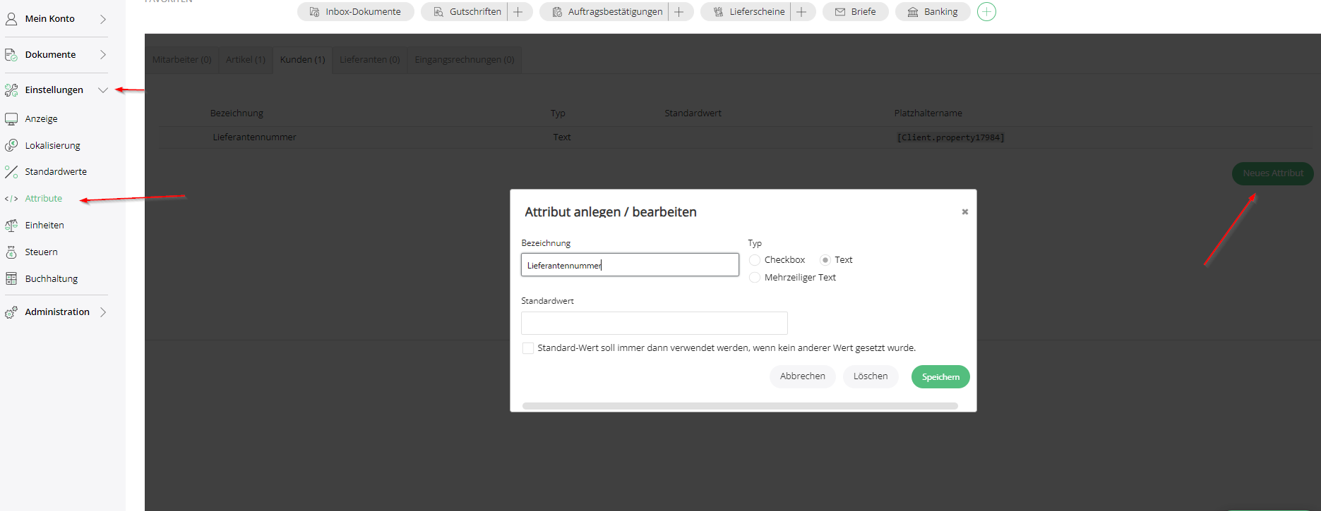1321x511 pixels.
Task: Open the Anzeige settings menu item
Action: [42, 118]
